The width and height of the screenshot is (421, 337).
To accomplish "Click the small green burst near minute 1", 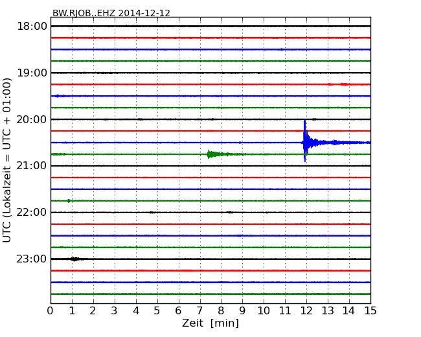I will point(69,201).
